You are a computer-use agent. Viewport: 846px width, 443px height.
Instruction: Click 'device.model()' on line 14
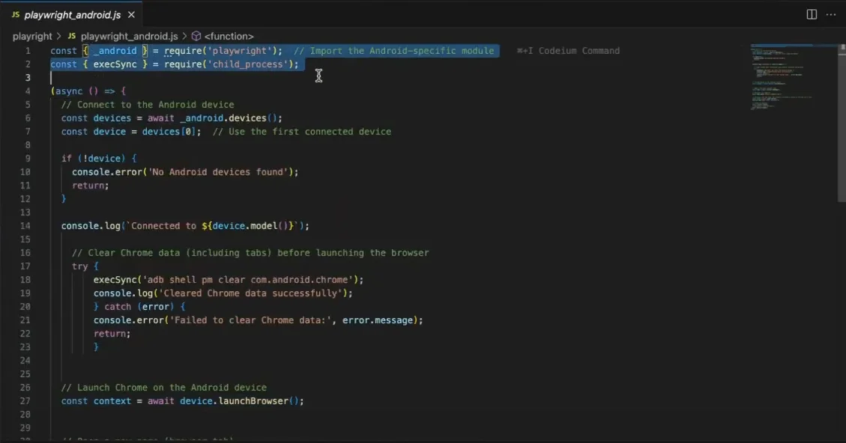[x=250, y=226]
